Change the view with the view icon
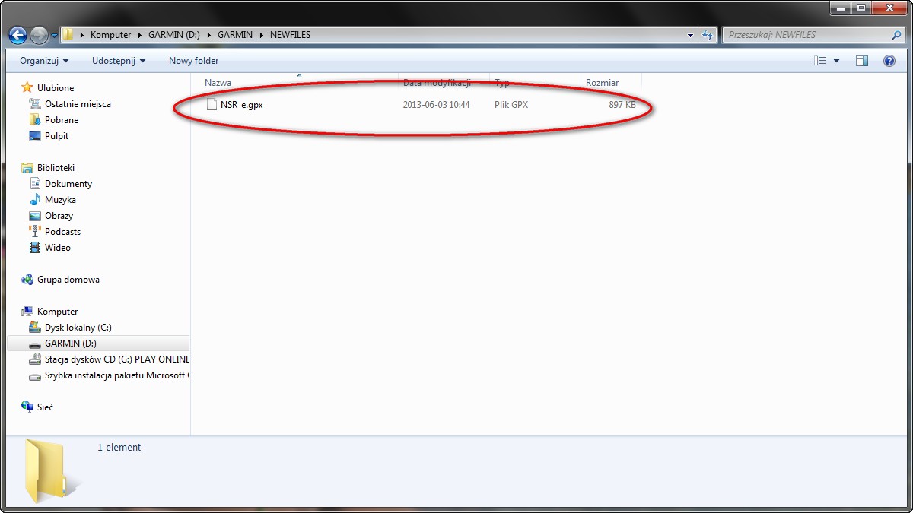 (819, 61)
